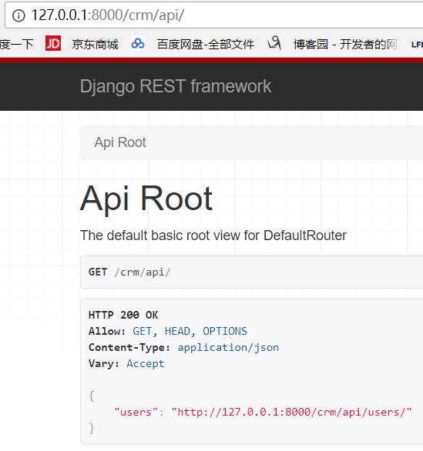
Task: Click the GET /crm/api/ request line
Action: 129,272
